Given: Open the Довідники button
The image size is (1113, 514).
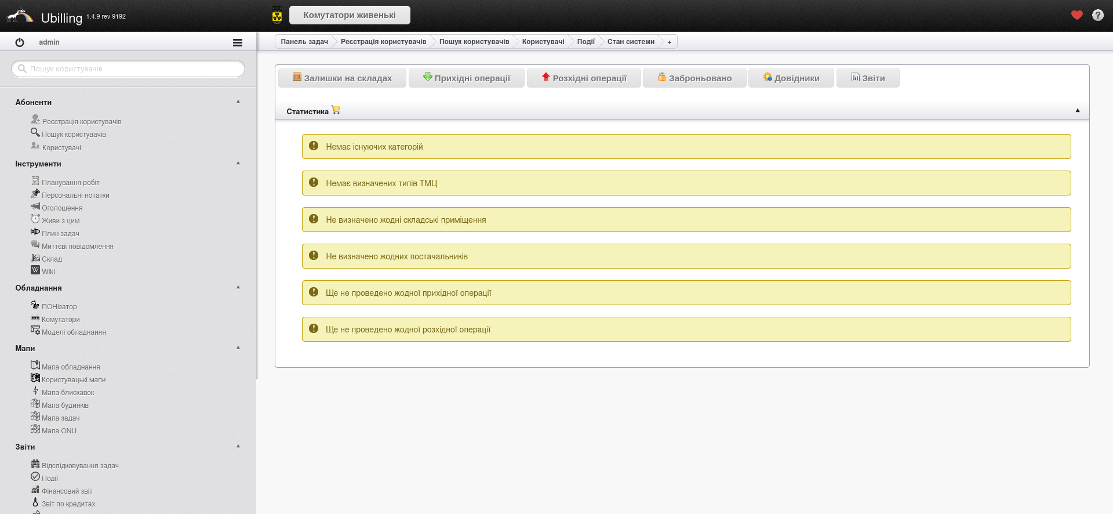Looking at the screenshot, I should click(791, 78).
